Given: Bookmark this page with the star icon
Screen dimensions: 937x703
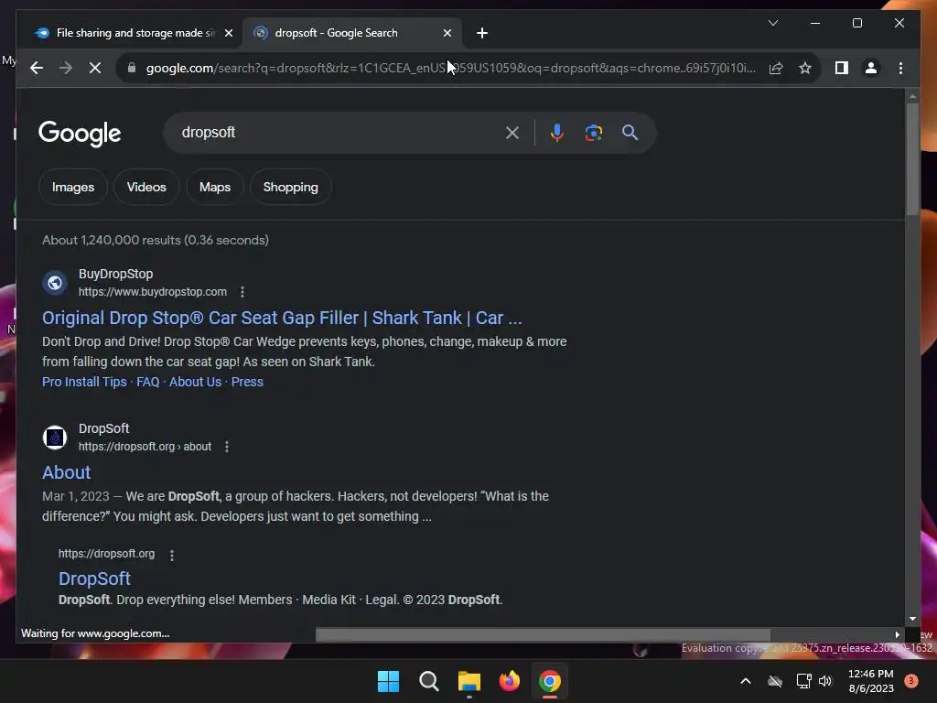Looking at the screenshot, I should (x=805, y=68).
